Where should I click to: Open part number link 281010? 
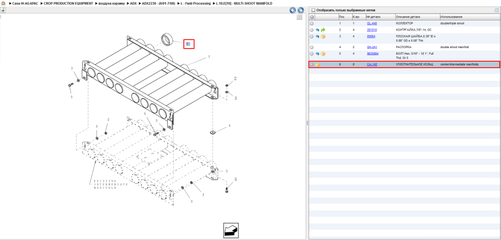pos(372,30)
